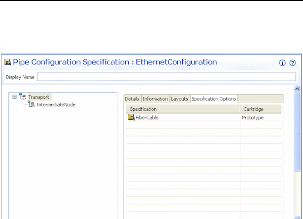Switch to the Details tab

132,99
